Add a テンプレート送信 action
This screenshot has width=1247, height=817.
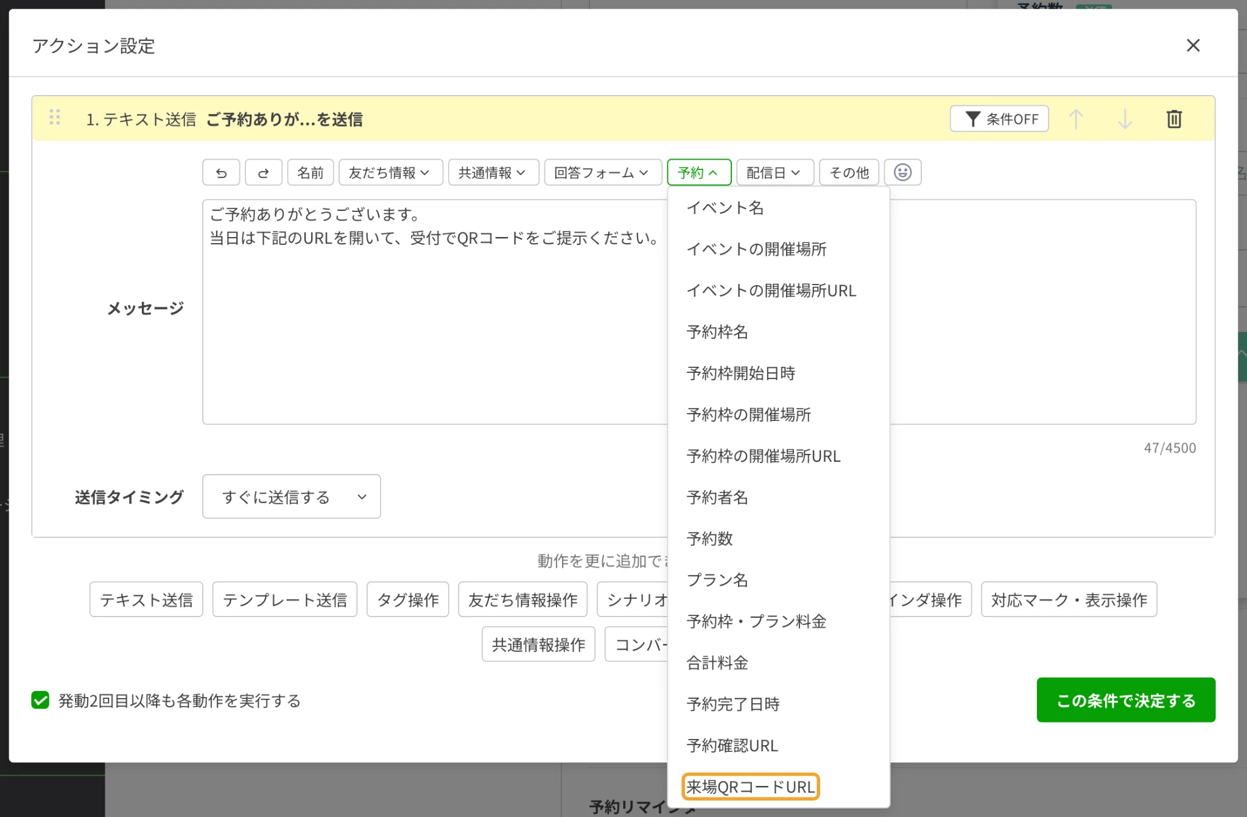[x=285, y=599]
